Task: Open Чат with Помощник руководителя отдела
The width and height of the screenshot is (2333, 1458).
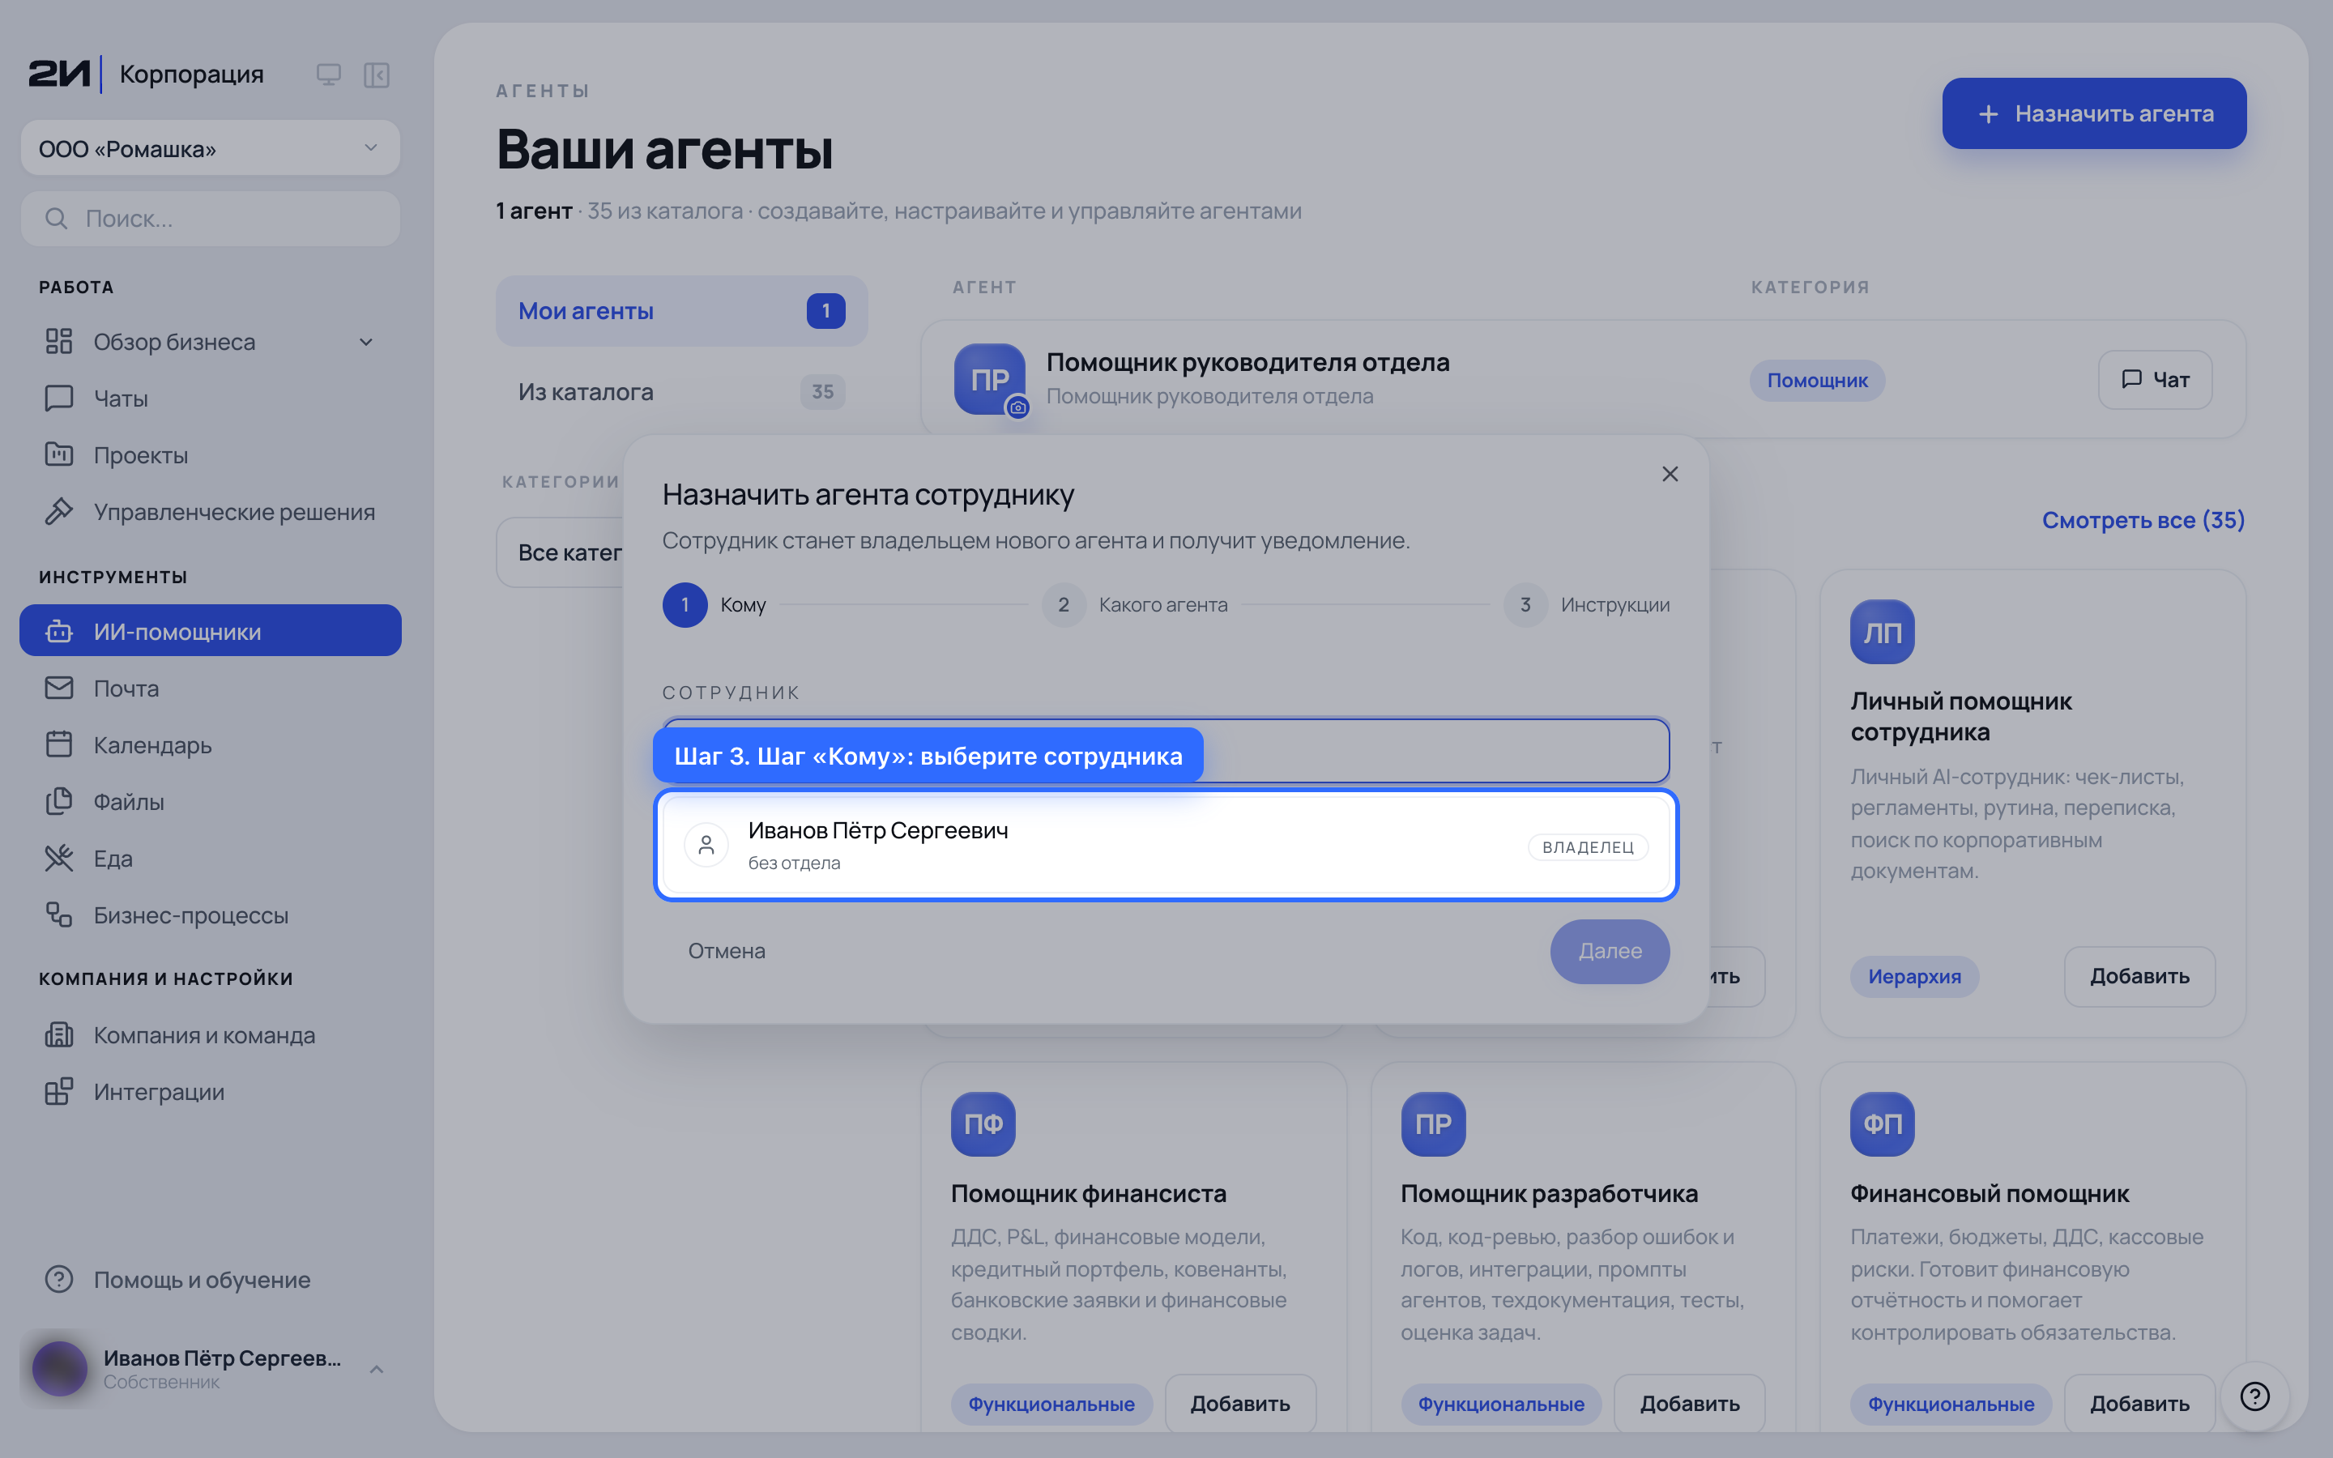Action: (2155, 380)
